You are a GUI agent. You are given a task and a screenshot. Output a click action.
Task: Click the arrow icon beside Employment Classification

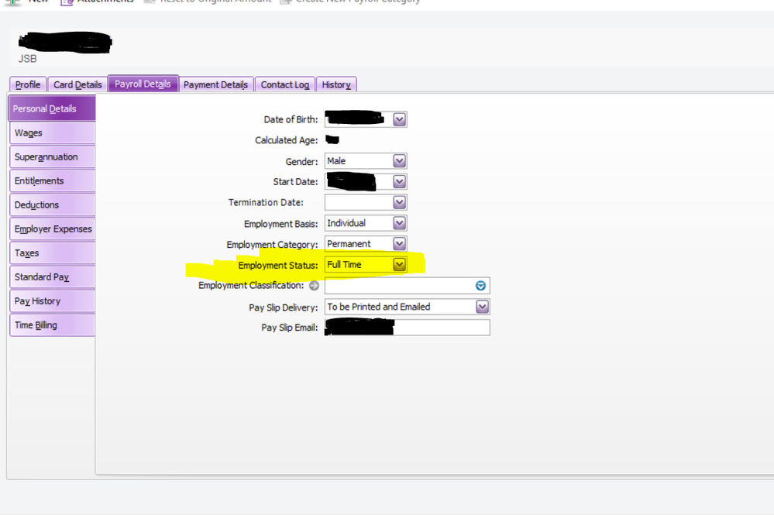314,286
